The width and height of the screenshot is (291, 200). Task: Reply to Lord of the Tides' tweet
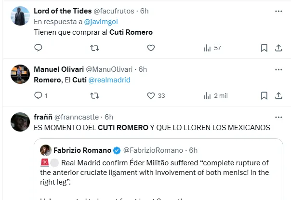[x=39, y=48]
